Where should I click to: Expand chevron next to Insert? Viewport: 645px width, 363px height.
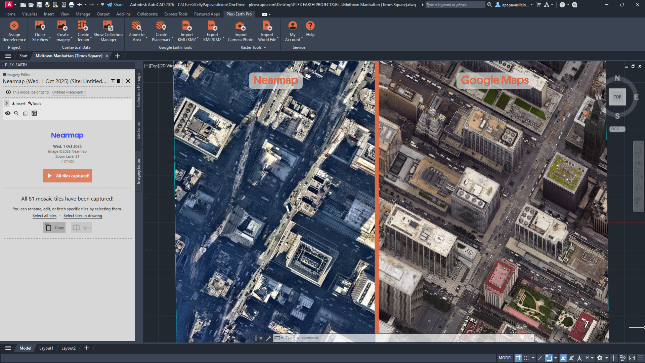click(7, 103)
